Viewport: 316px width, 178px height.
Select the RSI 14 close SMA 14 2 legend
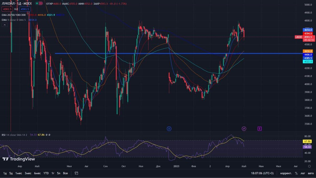15,135
